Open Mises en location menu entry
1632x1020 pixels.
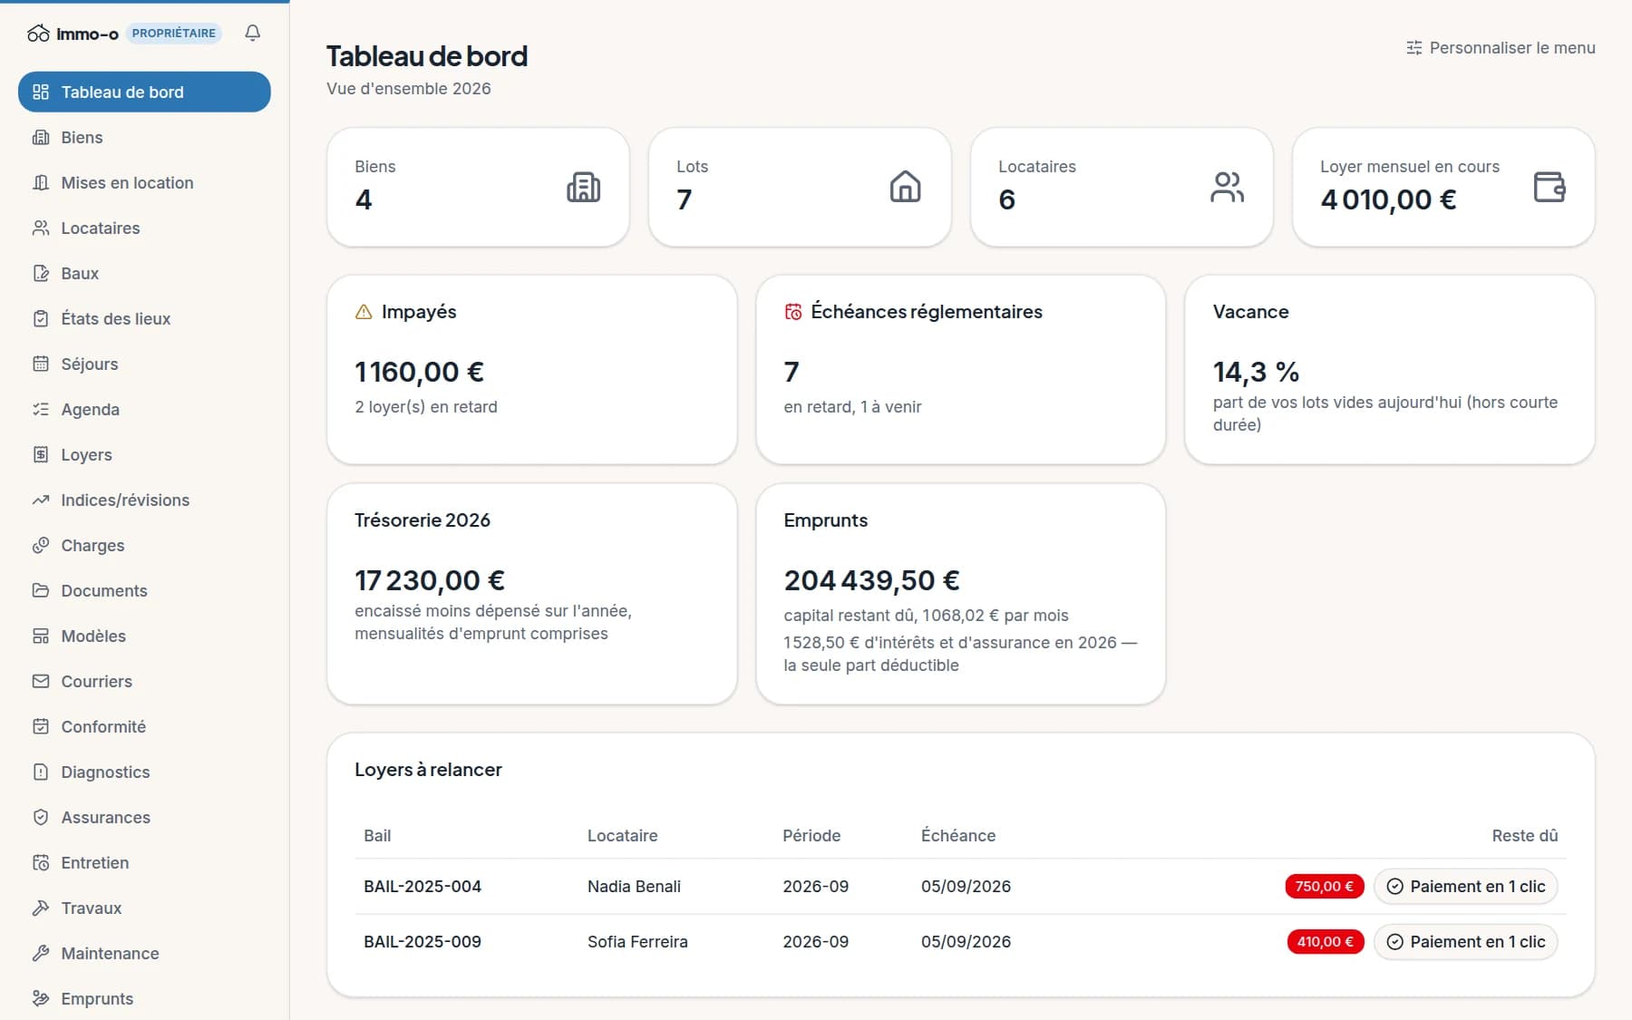pyautogui.click(x=144, y=183)
